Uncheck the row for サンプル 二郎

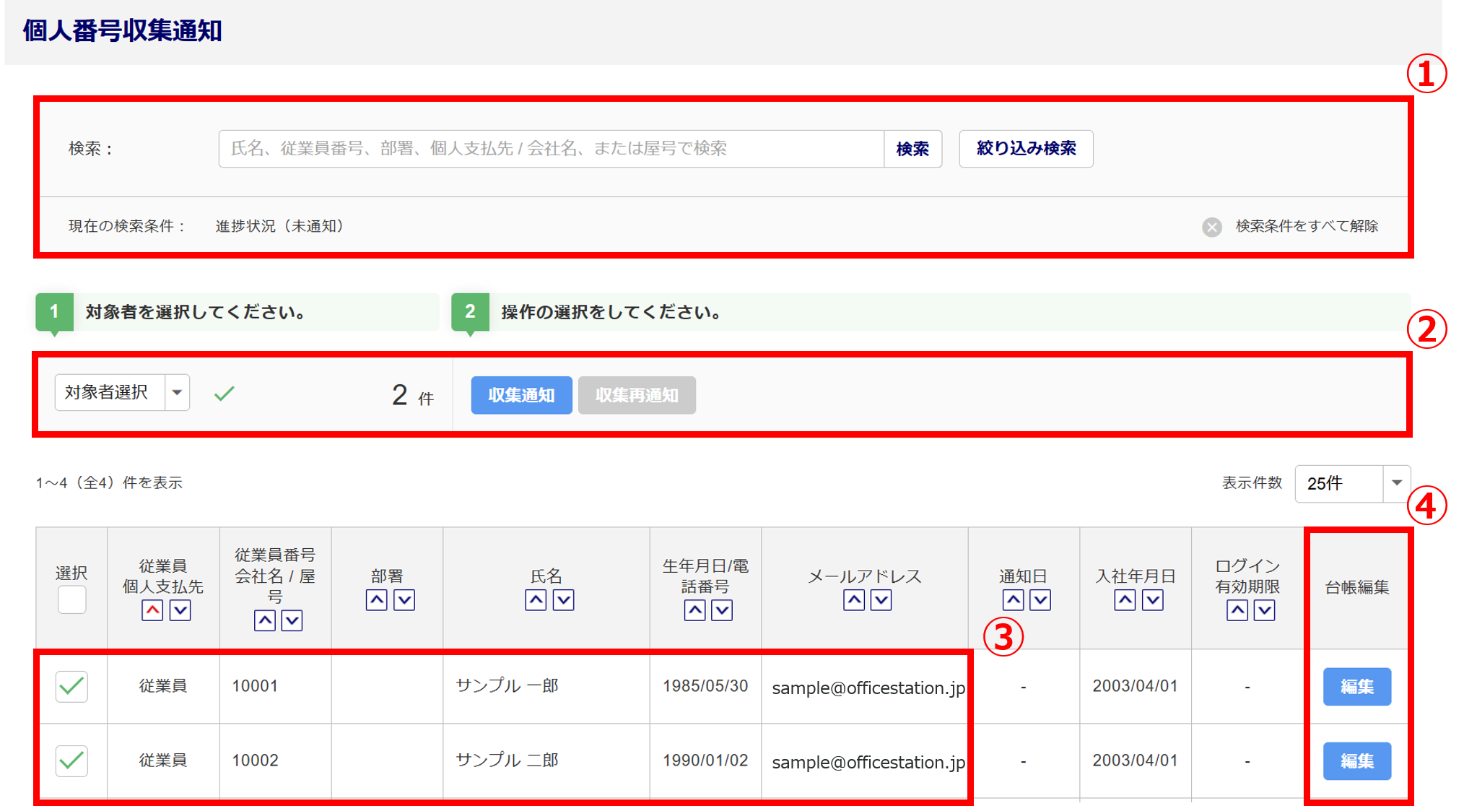(x=71, y=760)
